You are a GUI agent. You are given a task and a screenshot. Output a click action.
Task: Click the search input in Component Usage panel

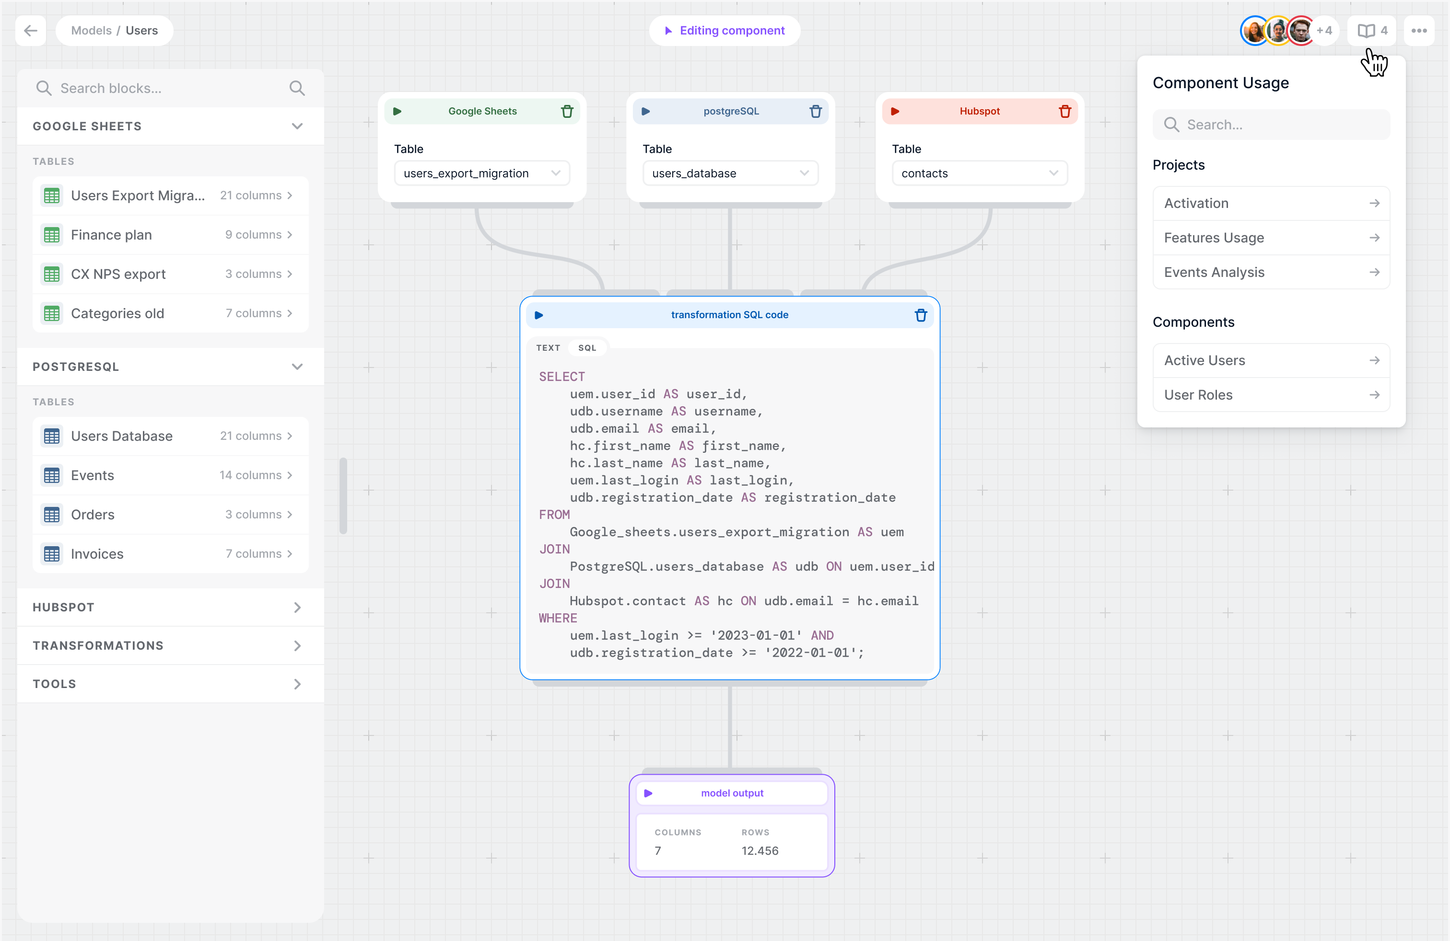pos(1272,125)
